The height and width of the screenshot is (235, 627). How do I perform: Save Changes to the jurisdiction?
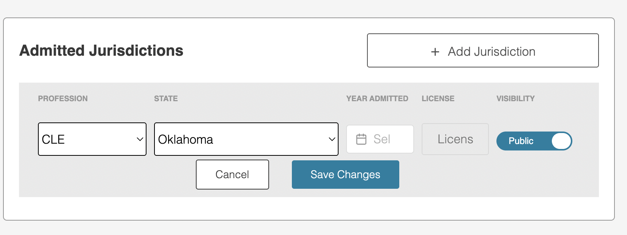click(x=345, y=174)
